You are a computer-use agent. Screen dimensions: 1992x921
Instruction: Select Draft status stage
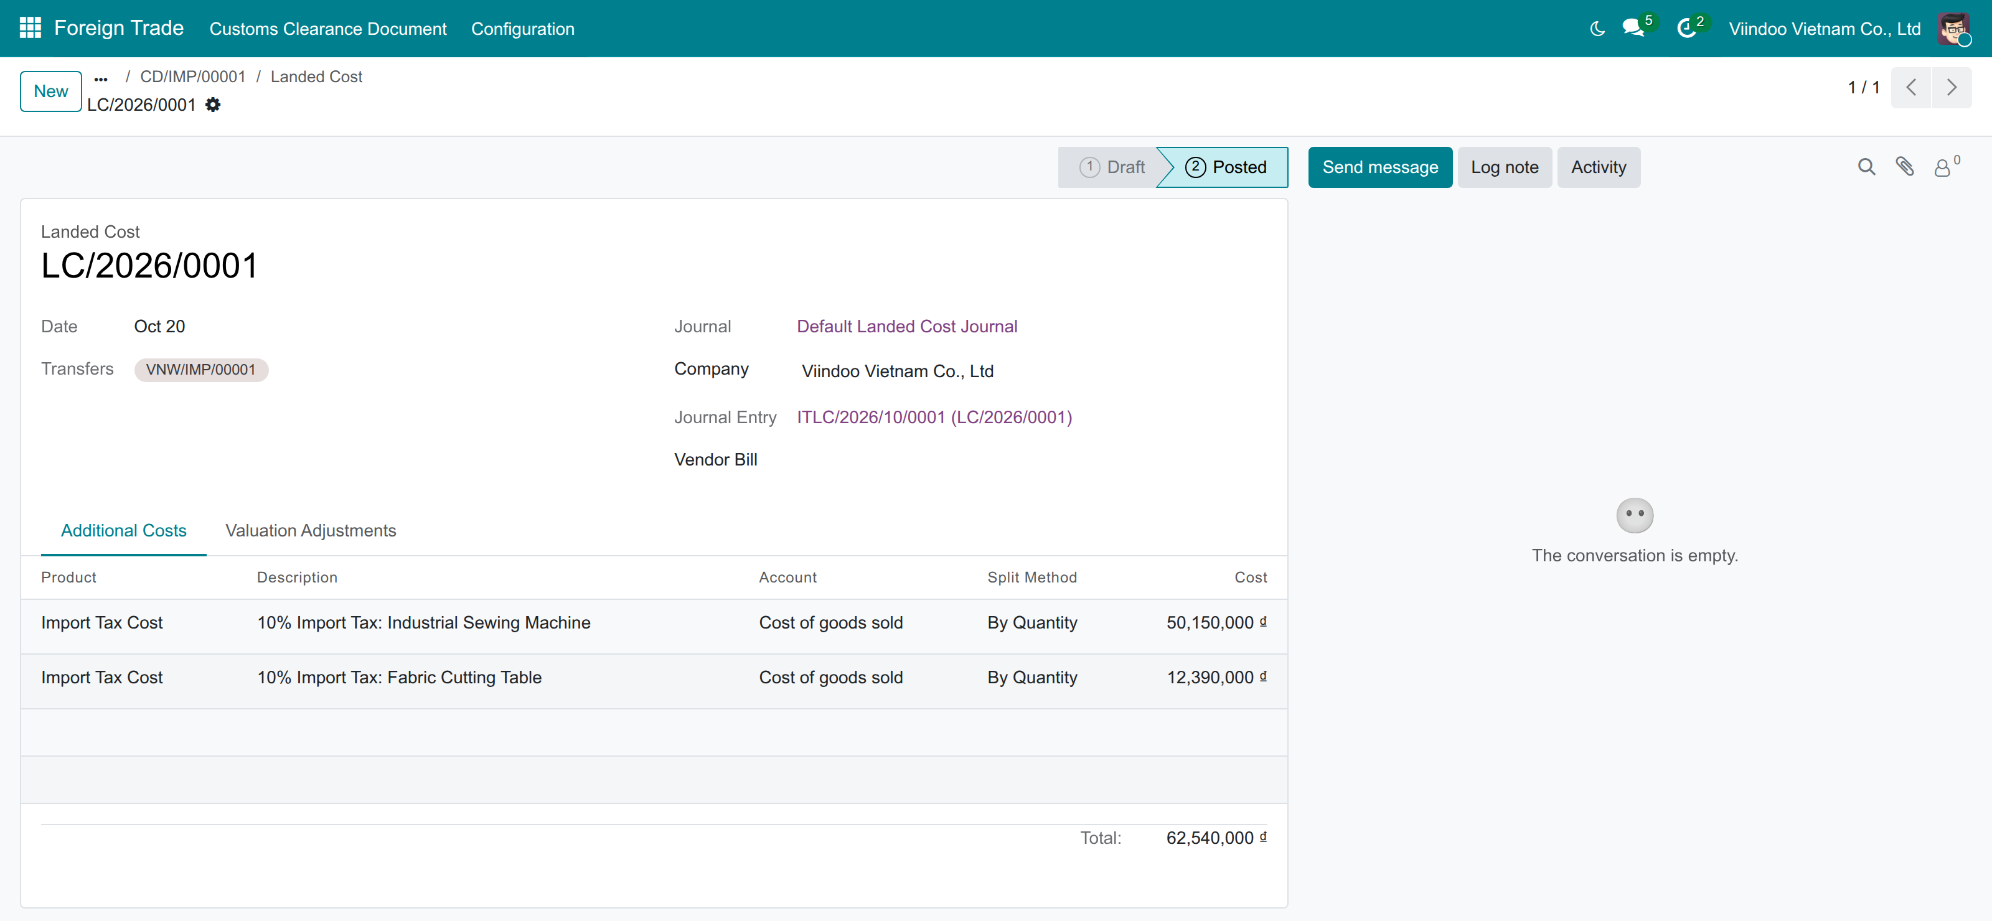coord(1111,167)
